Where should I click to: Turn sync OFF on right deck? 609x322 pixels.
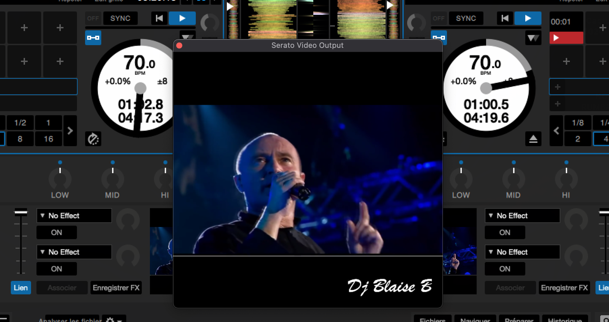[x=438, y=18]
